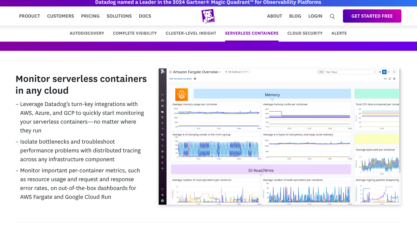Activate the TV screen mode icon
The width and height of the screenshot is (417, 227).
(x=390, y=79)
